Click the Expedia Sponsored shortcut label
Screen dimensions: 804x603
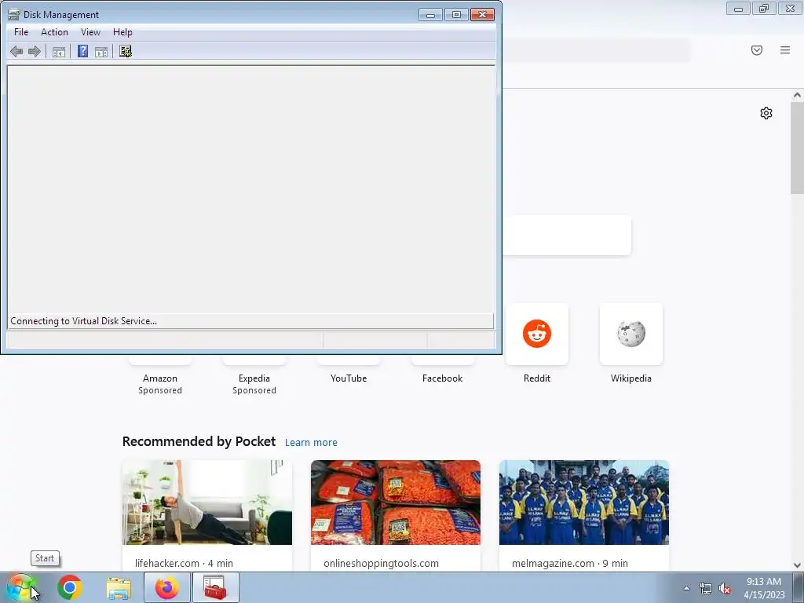[x=254, y=384]
